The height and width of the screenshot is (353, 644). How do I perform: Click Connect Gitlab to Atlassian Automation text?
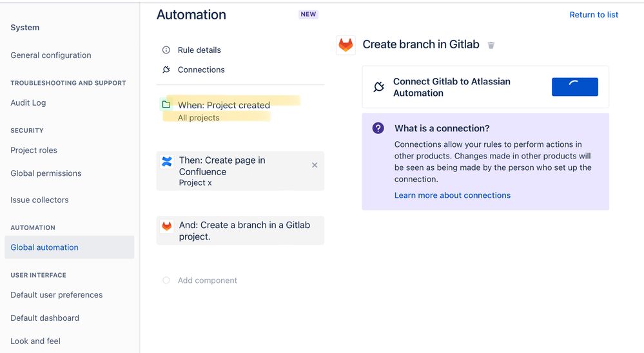tap(452, 88)
